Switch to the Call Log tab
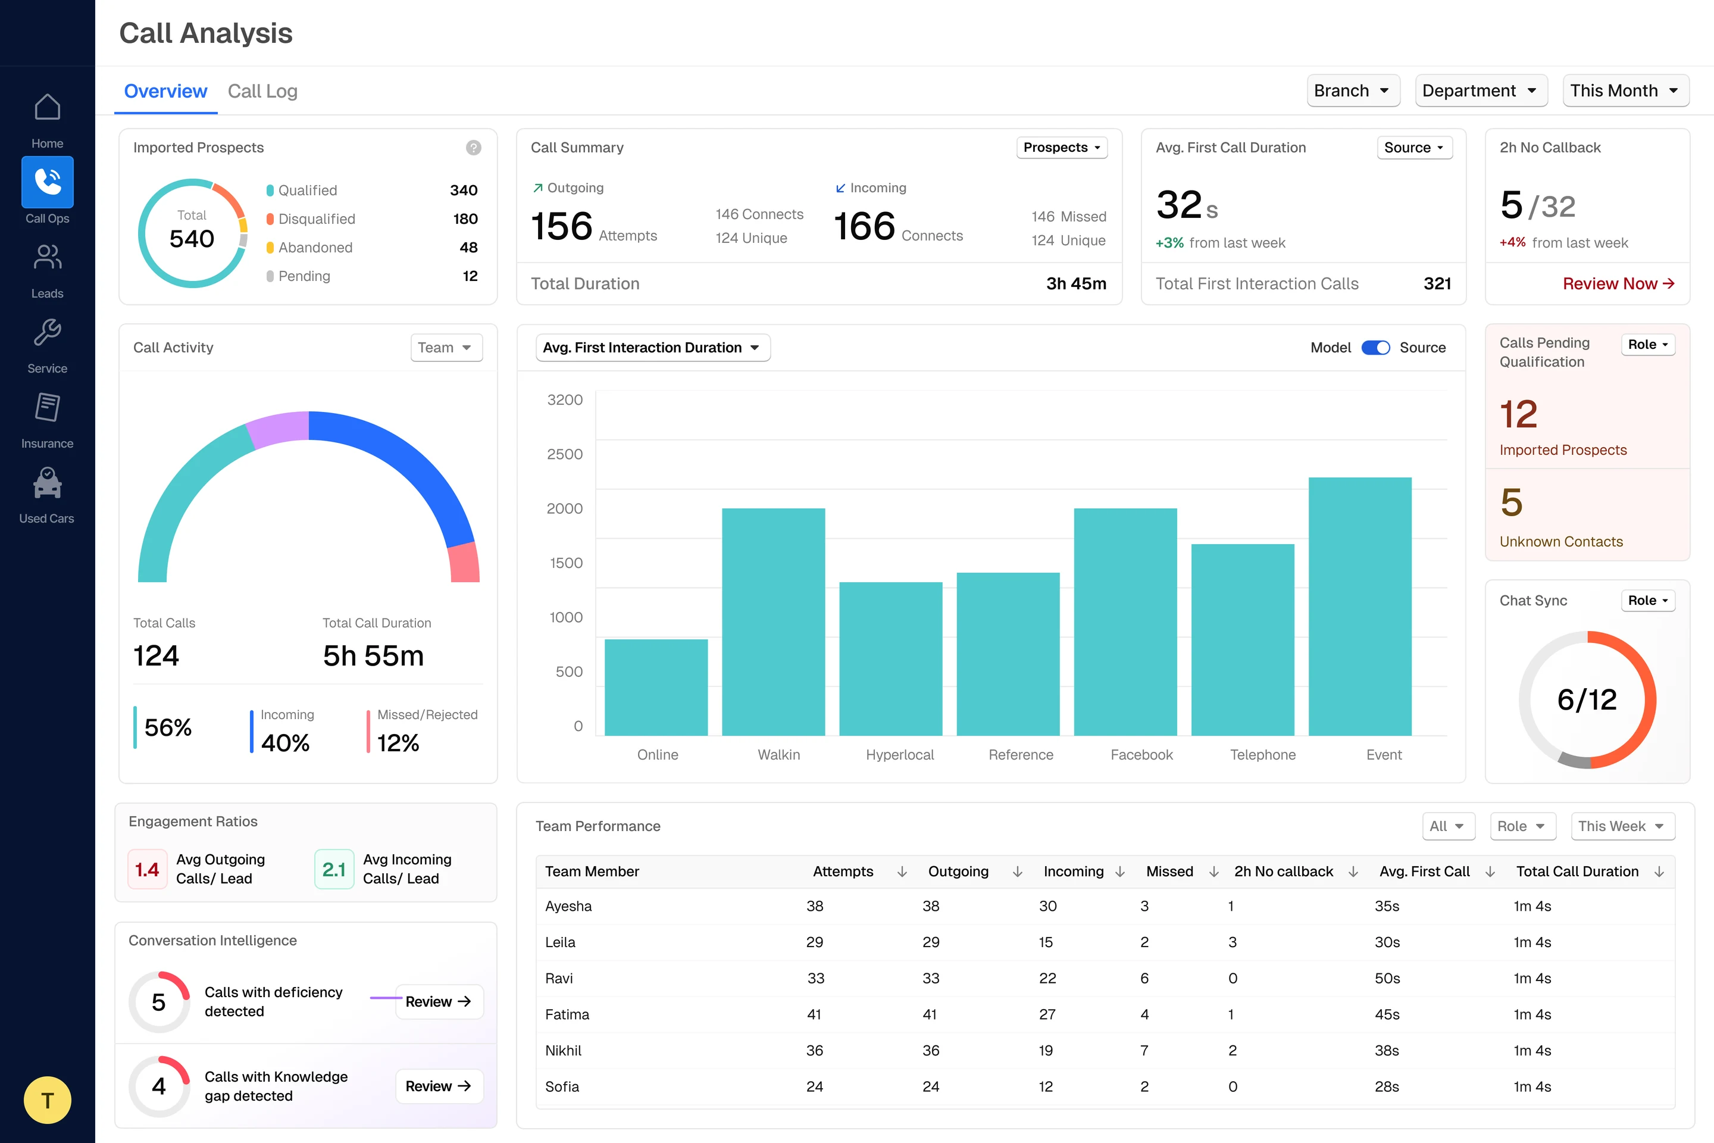This screenshot has height=1143, width=1714. (x=262, y=91)
